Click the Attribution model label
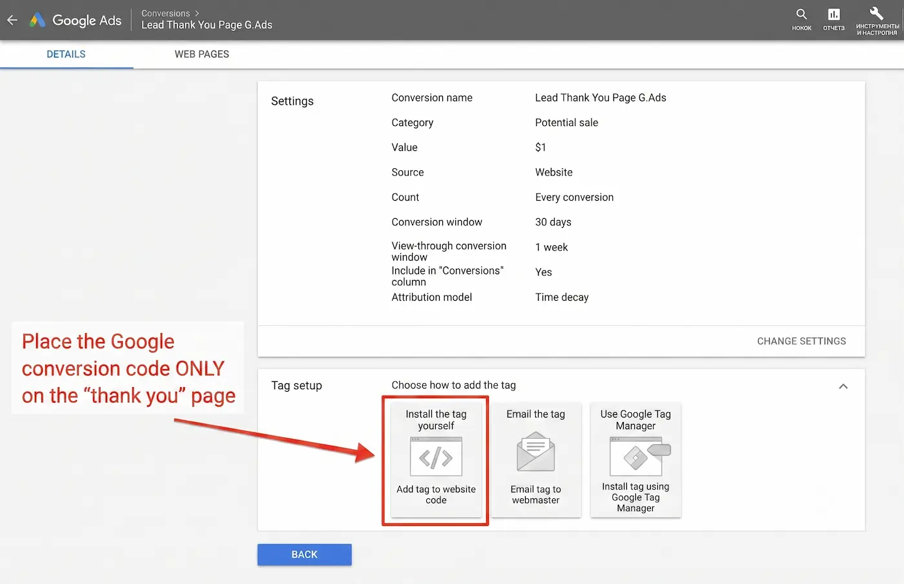This screenshot has width=904, height=584. (x=431, y=297)
